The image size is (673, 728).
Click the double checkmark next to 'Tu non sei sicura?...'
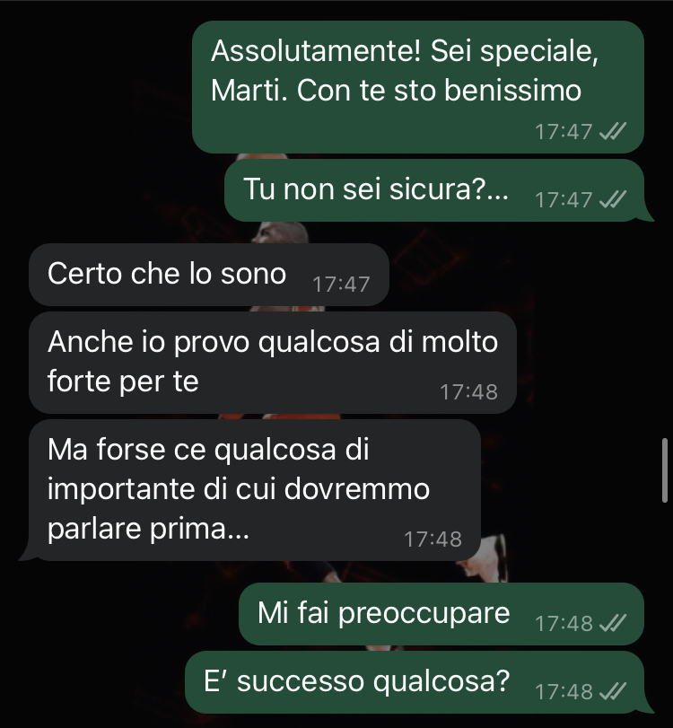point(613,199)
